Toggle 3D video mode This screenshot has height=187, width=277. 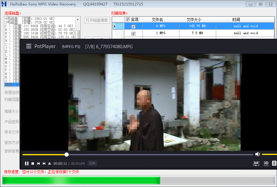266,163
